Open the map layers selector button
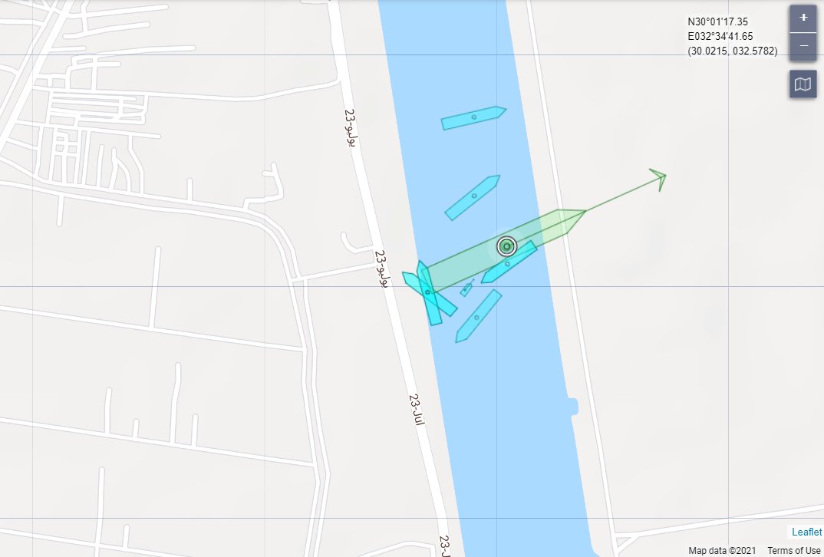Viewport: 824px width, 557px height. click(x=803, y=84)
